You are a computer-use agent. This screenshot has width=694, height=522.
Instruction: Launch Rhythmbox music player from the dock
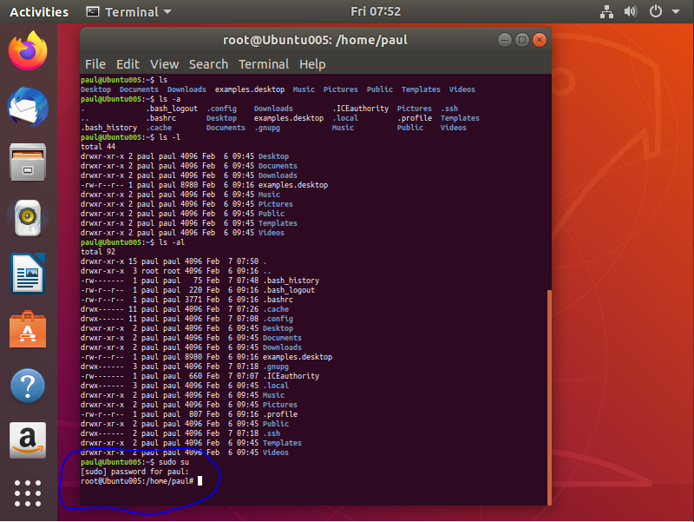[28, 218]
